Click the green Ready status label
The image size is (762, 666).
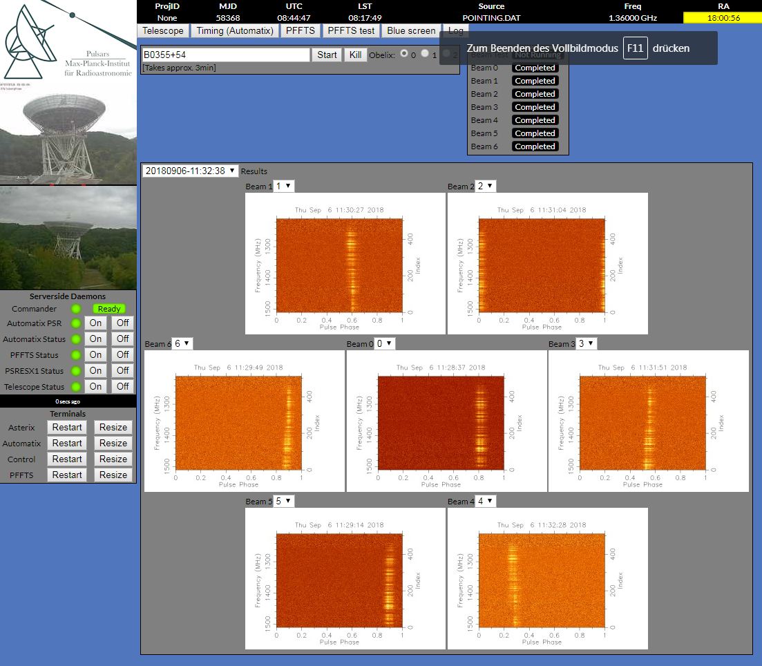tap(109, 309)
